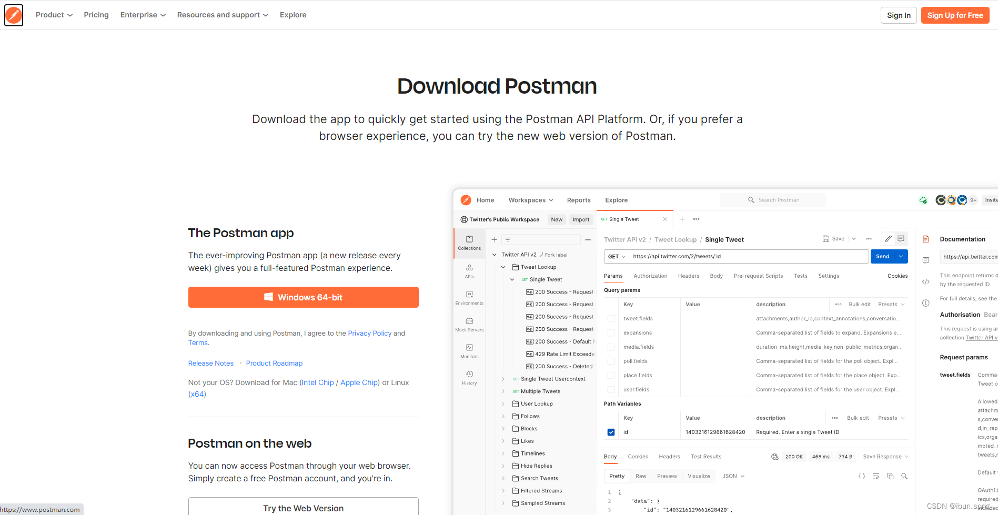Switch to the Pre-request Scripts tab
The width and height of the screenshot is (998, 515).
coord(758,276)
